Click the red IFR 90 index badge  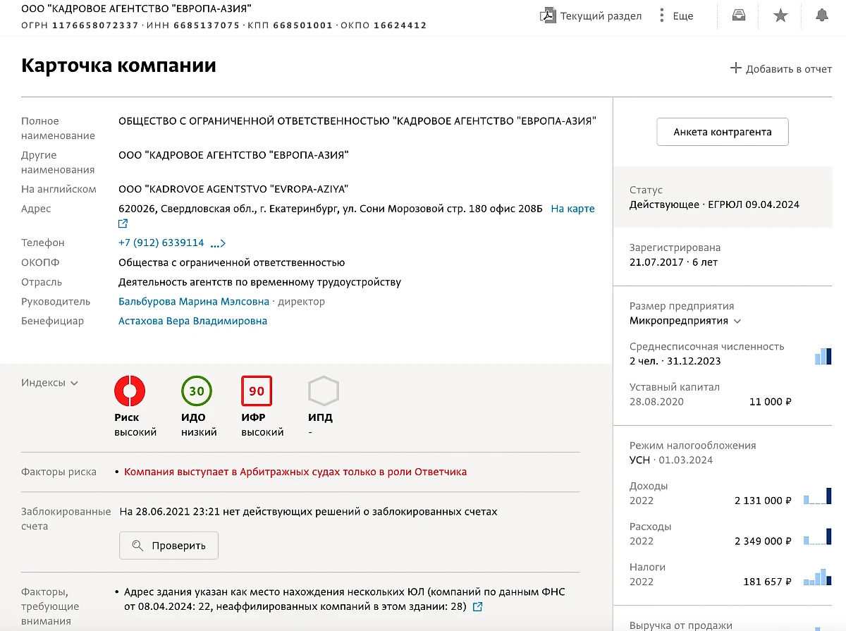point(257,391)
